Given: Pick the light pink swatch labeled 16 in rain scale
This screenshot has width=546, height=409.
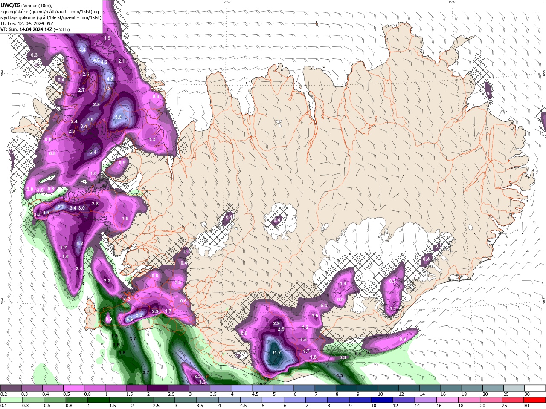Looking at the screenshot, I should pos(448,400).
